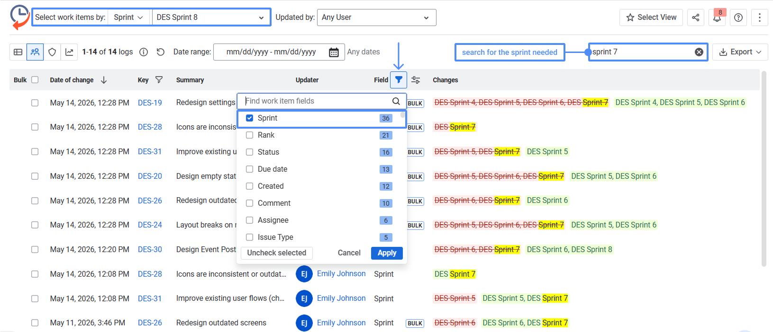Toggle the Bulk select-all checkbox
This screenshot has height=332, width=773.
(x=35, y=80)
